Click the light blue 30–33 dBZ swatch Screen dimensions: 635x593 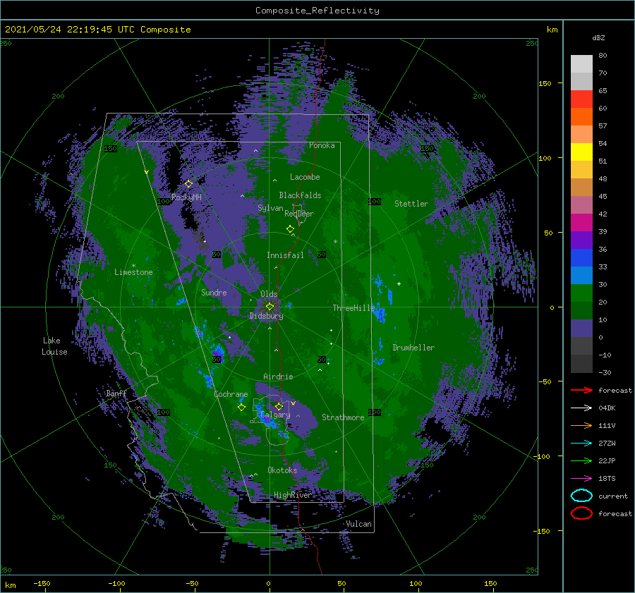pyautogui.click(x=581, y=276)
